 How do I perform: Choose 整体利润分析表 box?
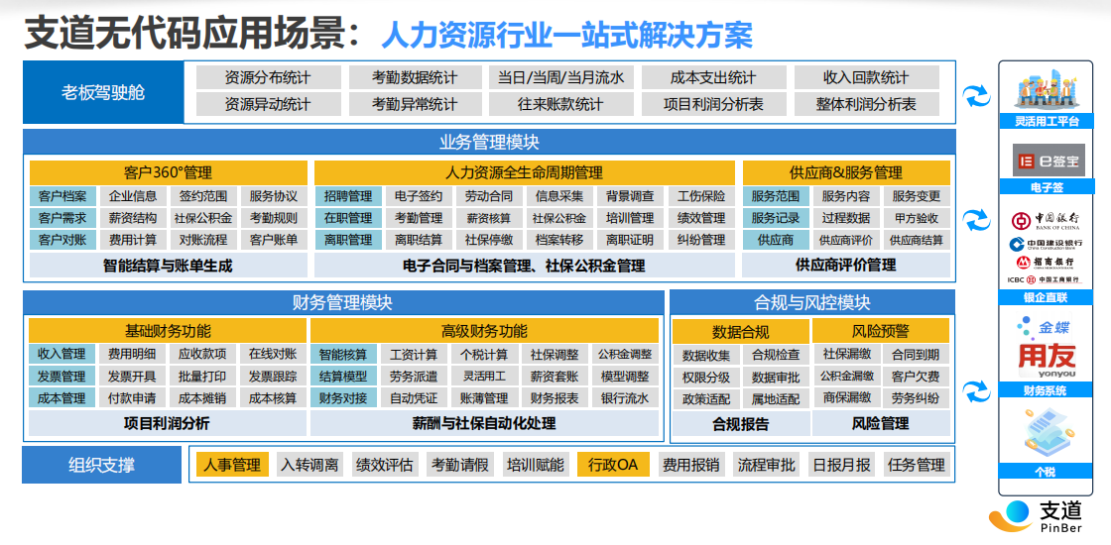click(866, 104)
